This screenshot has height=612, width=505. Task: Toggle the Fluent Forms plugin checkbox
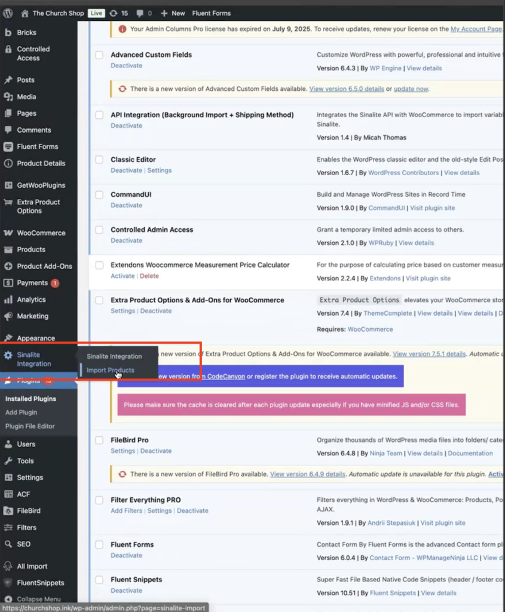tap(99, 545)
